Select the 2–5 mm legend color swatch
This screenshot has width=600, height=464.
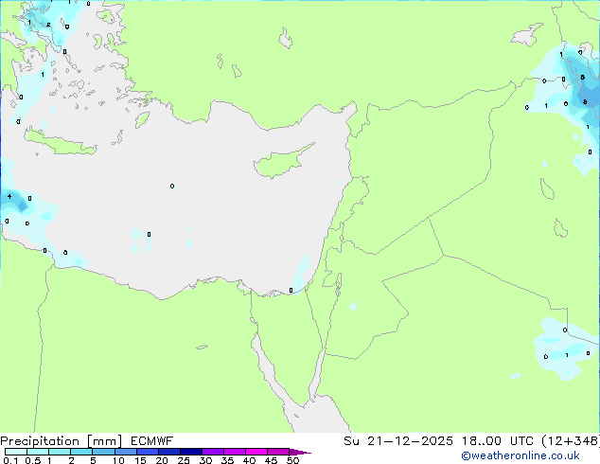click(x=81, y=452)
